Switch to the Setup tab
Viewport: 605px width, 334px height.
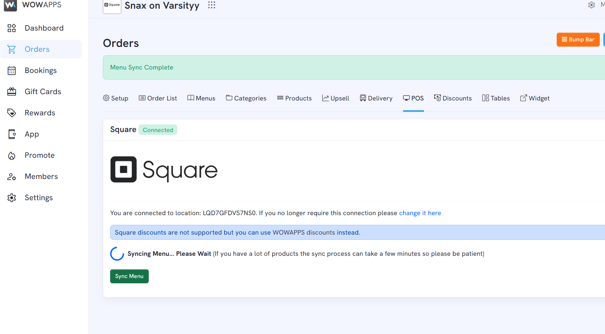tap(116, 98)
